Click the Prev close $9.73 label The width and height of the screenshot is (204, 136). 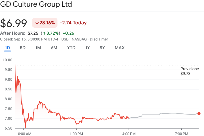(x=190, y=71)
